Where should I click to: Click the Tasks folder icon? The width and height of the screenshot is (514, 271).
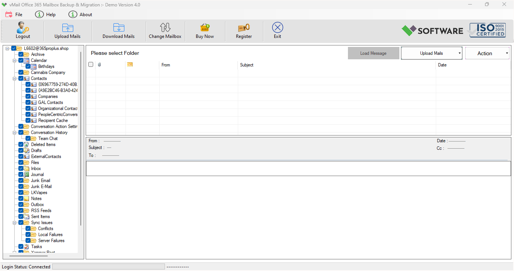pos(26,247)
